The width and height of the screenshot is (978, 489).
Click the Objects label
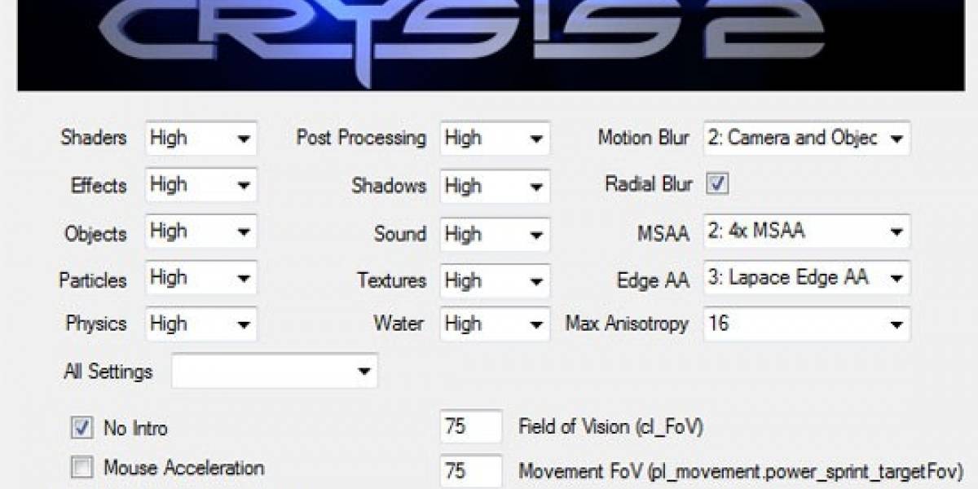(x=96, y=234)
